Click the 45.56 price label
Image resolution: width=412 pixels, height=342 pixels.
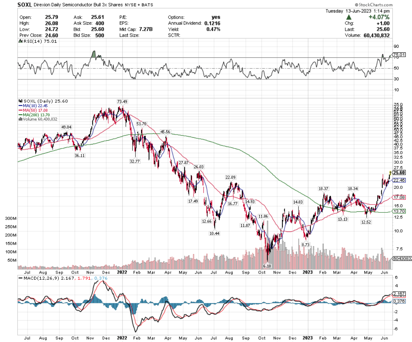point(165,132)
